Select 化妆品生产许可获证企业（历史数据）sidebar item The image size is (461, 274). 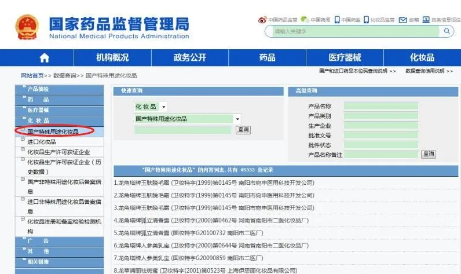tap(64, 167)
